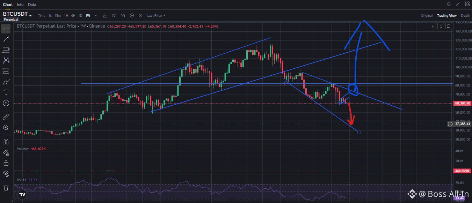Screen dimensions: 472x203
Task: Click the collapse arrows icon at top right
Action: click(458, 4)
